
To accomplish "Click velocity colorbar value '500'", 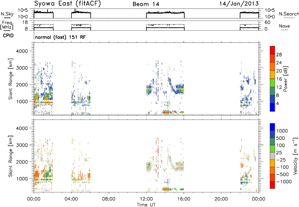I will pos(281,138).
